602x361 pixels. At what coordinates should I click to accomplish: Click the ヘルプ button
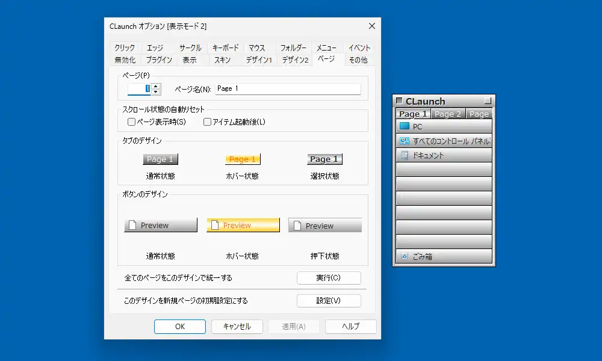350,327
